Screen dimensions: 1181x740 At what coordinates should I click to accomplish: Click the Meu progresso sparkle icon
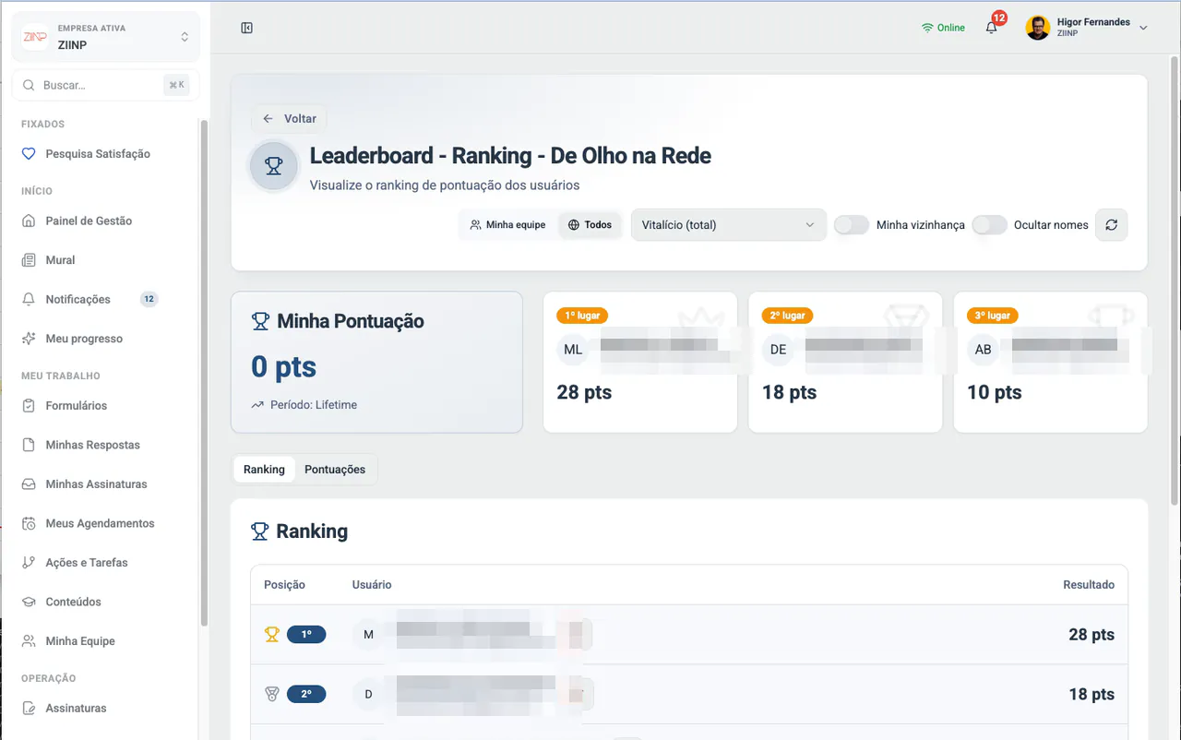(29, 339)
